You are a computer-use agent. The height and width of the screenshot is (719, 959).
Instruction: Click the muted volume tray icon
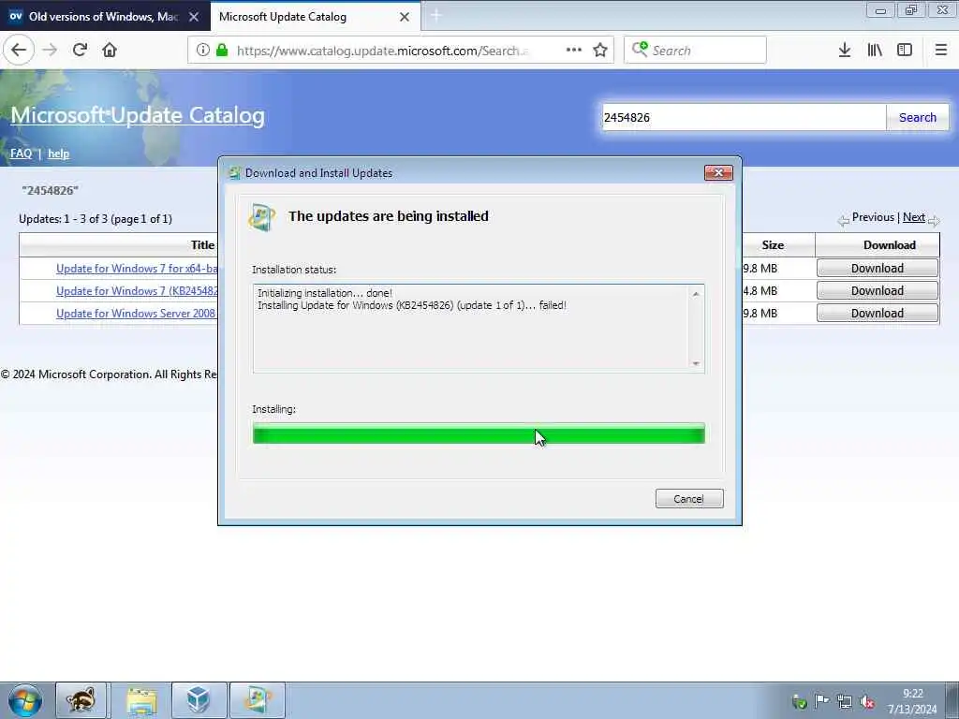click(x=866, y=702)
